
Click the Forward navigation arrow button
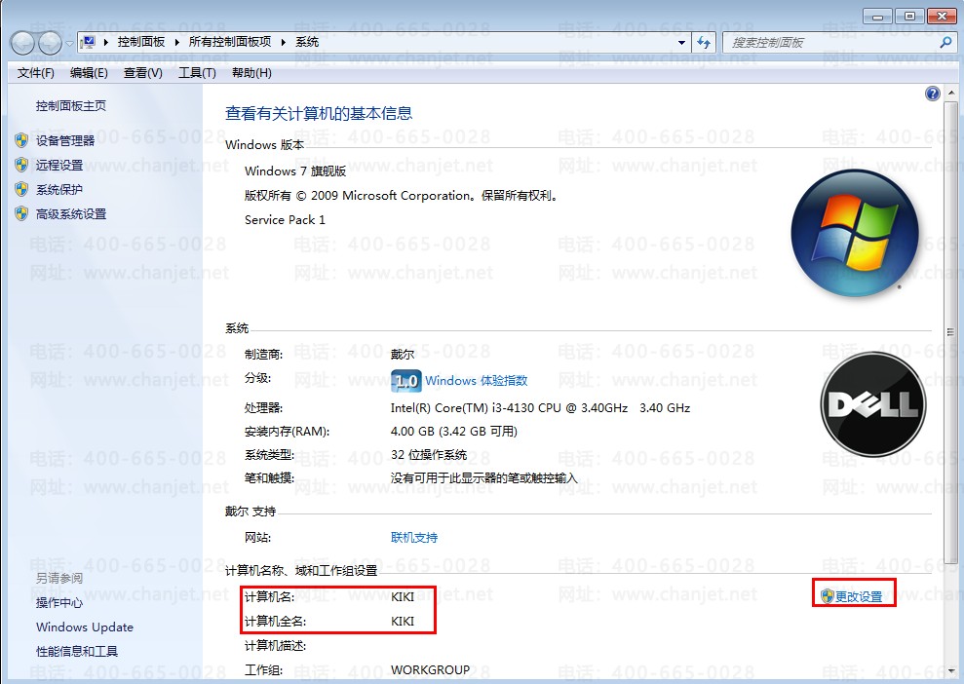coord(50,43)
